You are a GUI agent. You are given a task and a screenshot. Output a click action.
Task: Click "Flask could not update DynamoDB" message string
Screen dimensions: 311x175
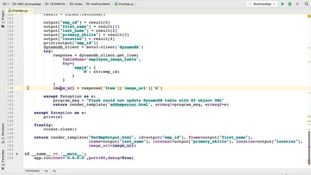(x=155, y=101)
